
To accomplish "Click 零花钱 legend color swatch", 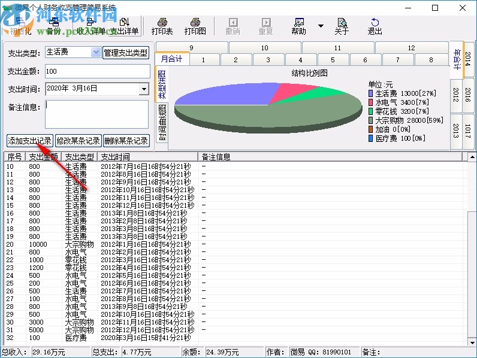I will [x=370, y=111].
